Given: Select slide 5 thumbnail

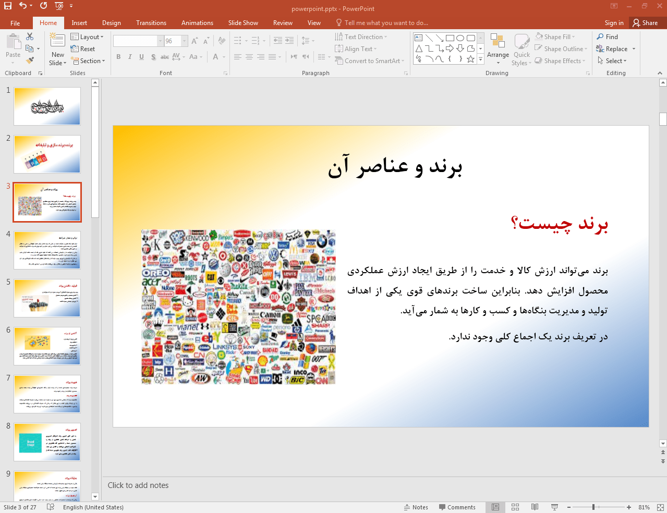Looking at the screenshot, I should click(x=47, y=298).
